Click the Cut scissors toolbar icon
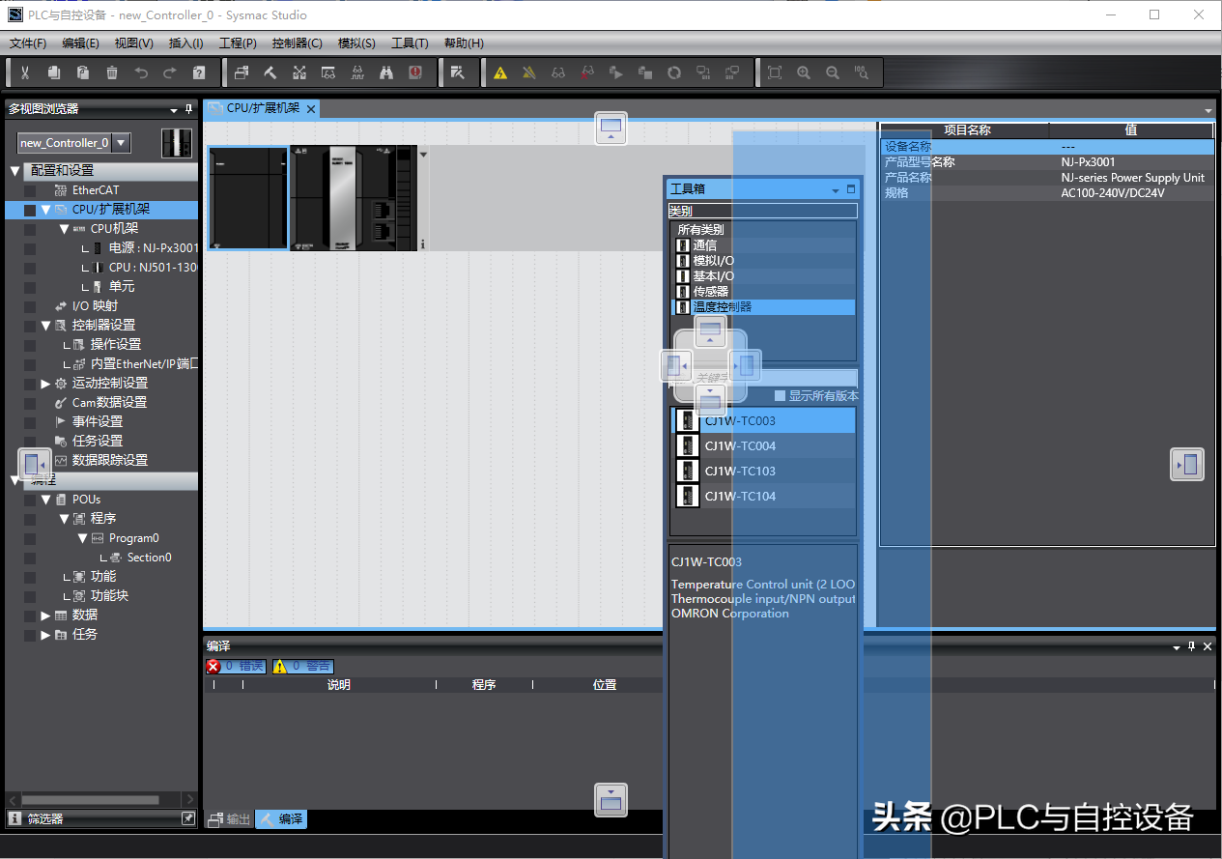Image resolution: width=1222 pixels, height=859 pixels. click(x=25, y=72)
